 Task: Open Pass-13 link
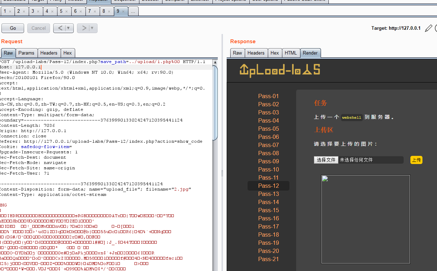[x=269, y=194]
